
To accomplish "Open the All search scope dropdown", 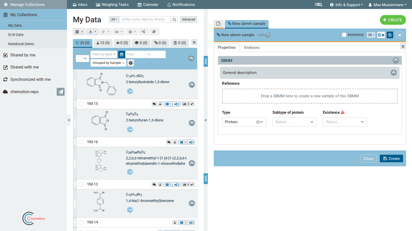I will click(114, 20).
